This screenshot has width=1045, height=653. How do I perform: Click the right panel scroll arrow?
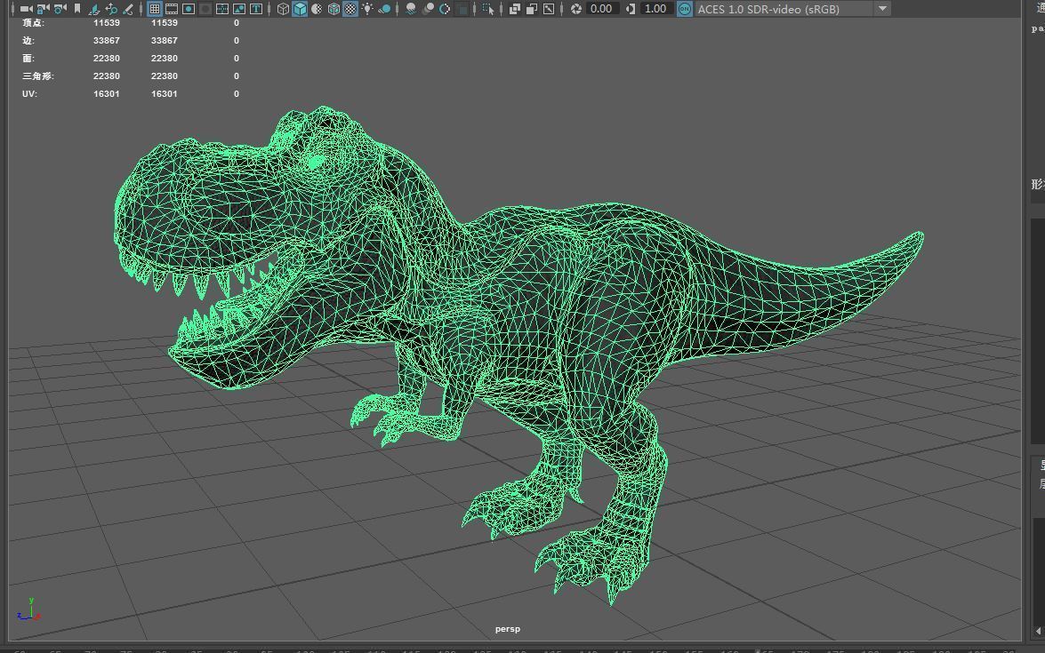tap(1039, 631)
